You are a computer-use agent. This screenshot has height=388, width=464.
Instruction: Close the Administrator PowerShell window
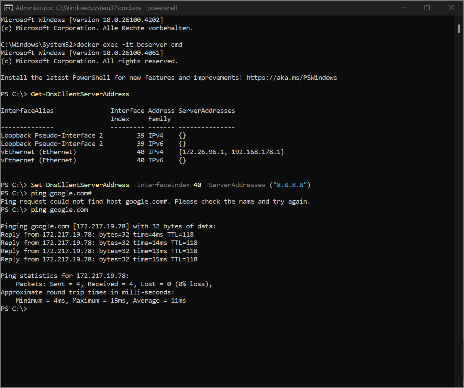point(451,7)
